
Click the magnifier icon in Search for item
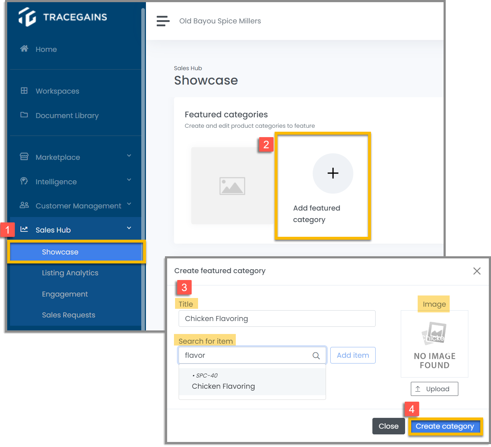(x=316, y=355)
